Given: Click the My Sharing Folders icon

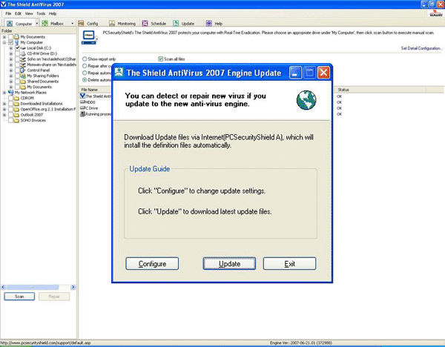Looking at the screenshot, I should [x=23, y=76].
